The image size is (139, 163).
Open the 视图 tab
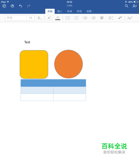tap(89, 11)
